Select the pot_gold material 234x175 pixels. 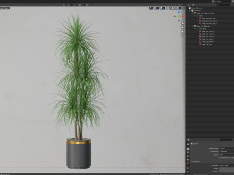point(207,44)
